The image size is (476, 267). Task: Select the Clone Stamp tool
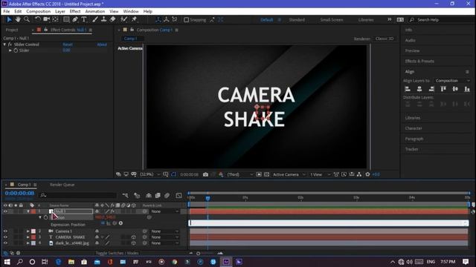103,19
